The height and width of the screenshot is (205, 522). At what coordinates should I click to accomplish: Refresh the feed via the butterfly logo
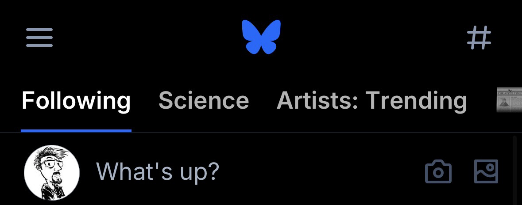(x=261, y=37)
